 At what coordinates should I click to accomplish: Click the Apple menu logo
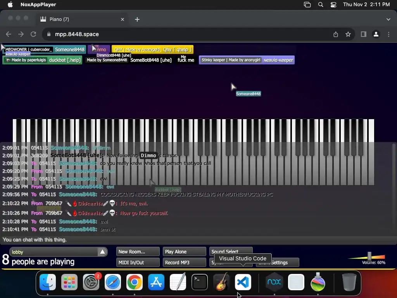point(10,4)
